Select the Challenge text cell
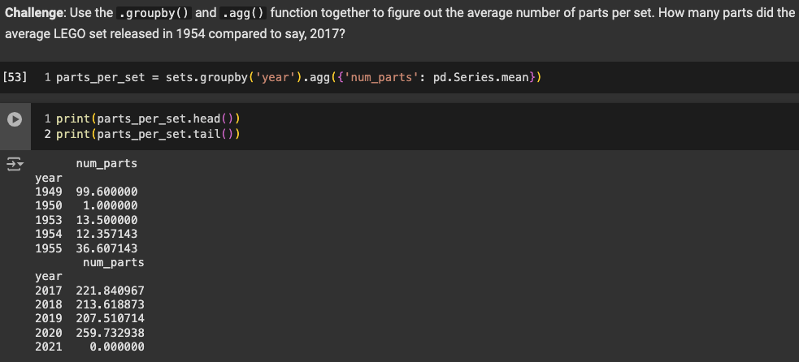Viewport: 799px width, 362px height. (x=400, y=24)
